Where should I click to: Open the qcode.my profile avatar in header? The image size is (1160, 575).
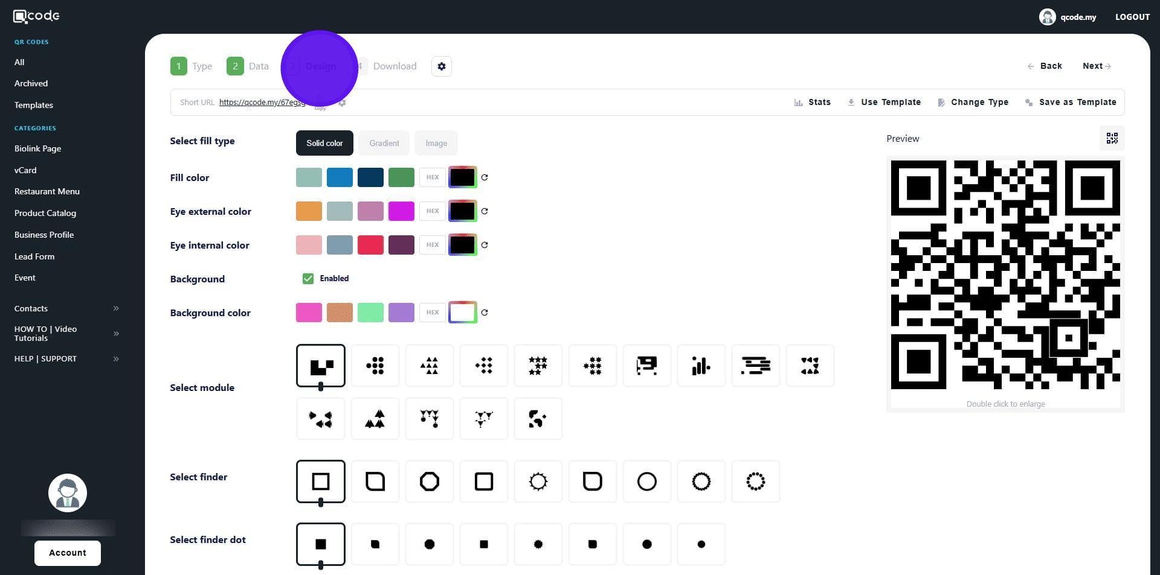tap(1047, 17)
